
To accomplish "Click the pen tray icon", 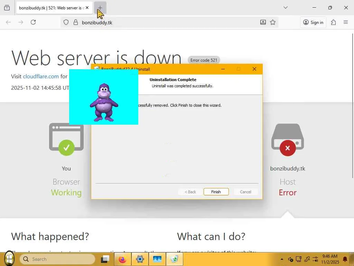I will click(307, 259).
